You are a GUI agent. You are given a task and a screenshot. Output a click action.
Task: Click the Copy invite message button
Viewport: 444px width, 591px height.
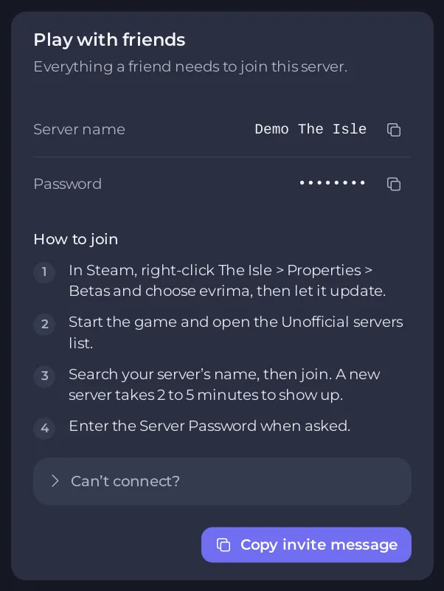click(306, 545)
